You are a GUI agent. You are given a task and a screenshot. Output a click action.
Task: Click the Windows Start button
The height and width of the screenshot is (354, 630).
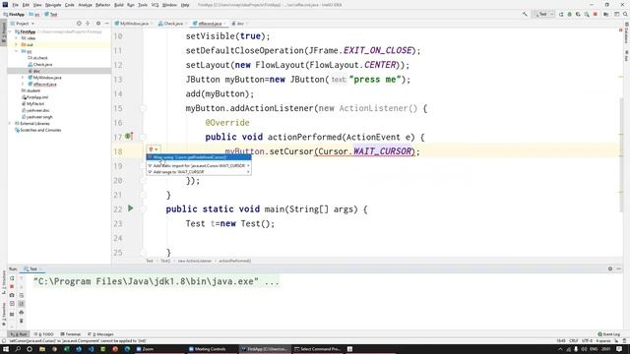pyautogui.click(x=6, y=349)
